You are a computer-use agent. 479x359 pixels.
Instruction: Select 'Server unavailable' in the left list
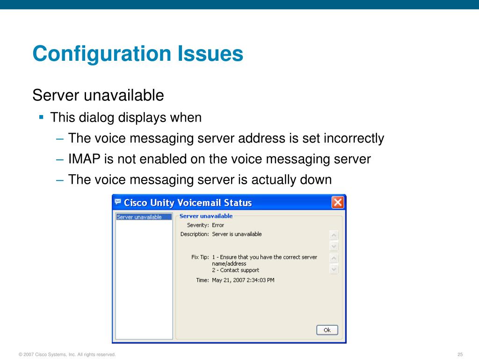[144, 217]
